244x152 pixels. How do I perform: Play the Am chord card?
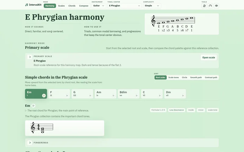pyautogui.click(x=113, y=95)
